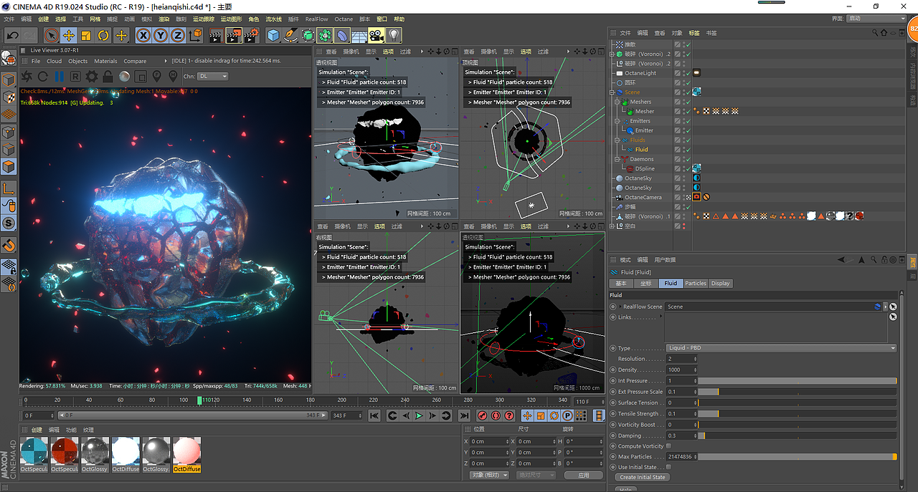
Task: Adjust the Ext Pressure Scale slider
Action: point(798,392)
